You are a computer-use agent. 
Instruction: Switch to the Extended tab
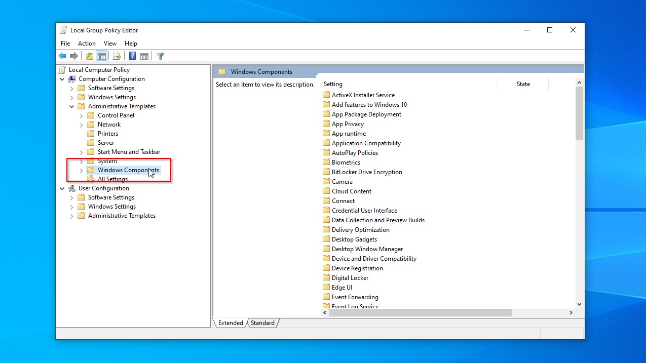point(231,323)
